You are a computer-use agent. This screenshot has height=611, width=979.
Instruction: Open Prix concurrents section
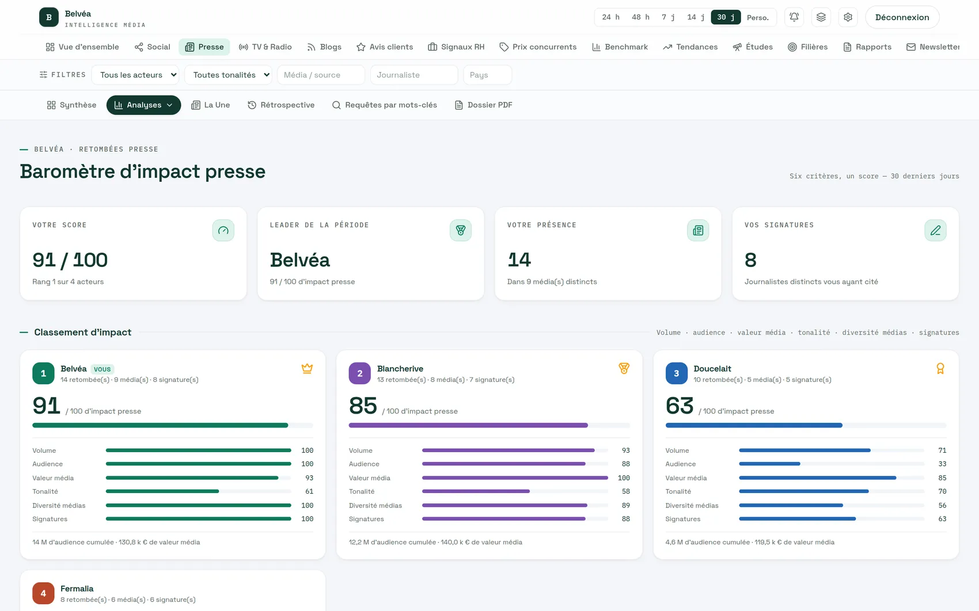coord(538,47)
